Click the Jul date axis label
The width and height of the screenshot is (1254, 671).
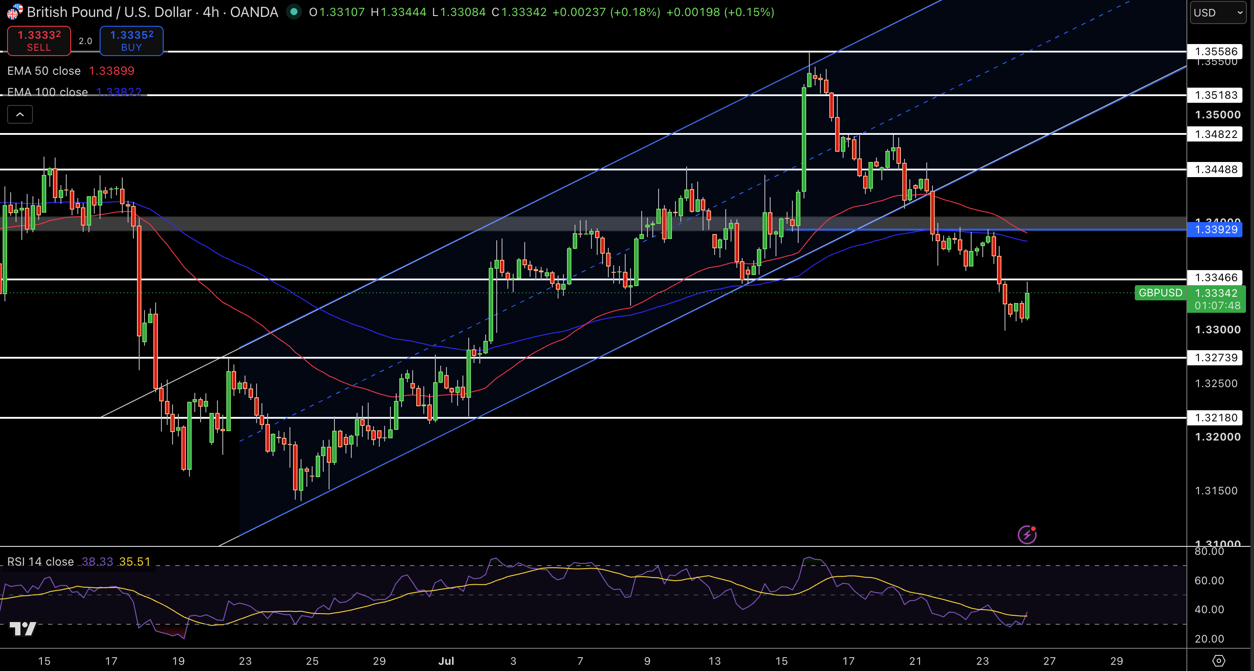446,661
